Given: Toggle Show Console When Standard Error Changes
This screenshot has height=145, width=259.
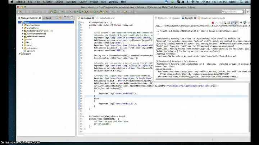Looking at the screenshot, I should pyautogui.click(x=236, y=23).
